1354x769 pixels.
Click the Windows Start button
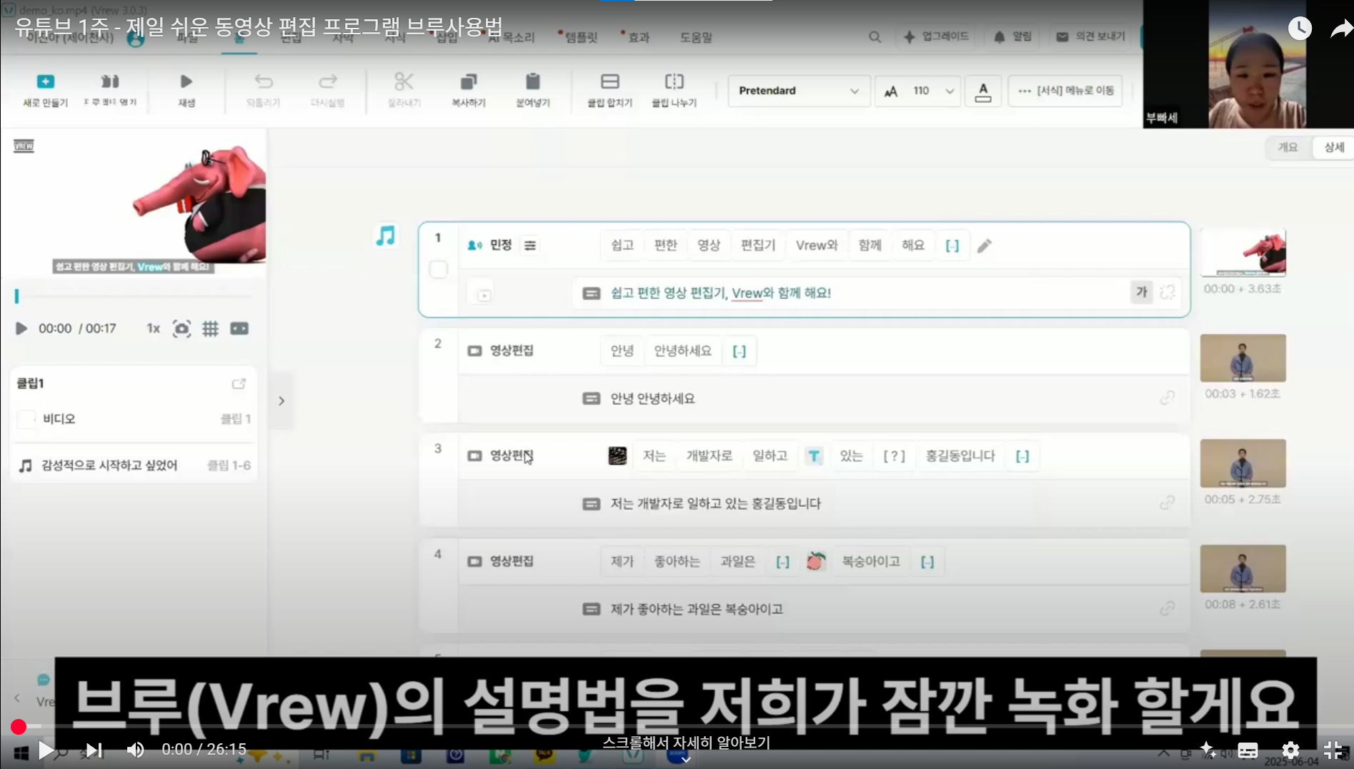21,753
